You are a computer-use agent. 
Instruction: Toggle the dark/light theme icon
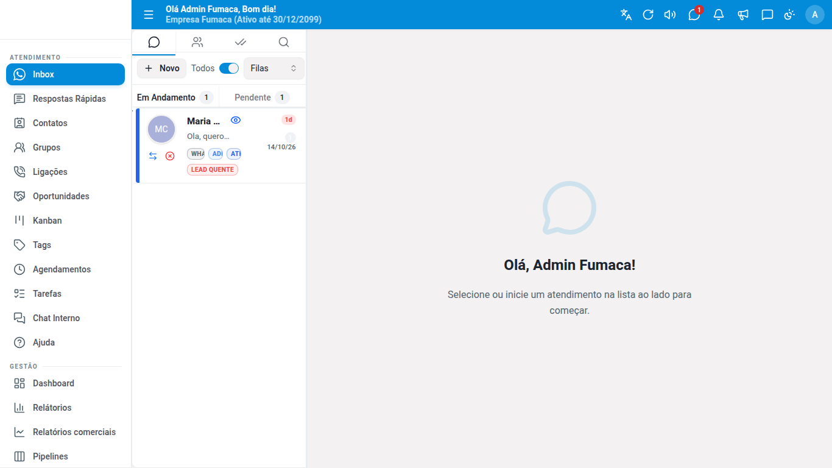pos(790,15)
